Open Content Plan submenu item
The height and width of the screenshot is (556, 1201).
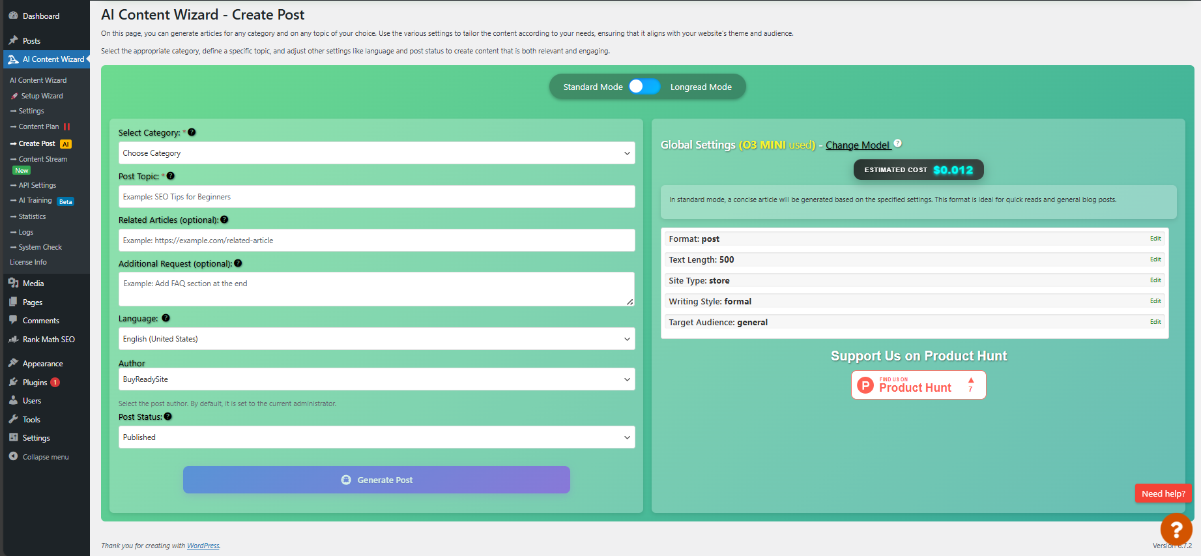point(38,126)
